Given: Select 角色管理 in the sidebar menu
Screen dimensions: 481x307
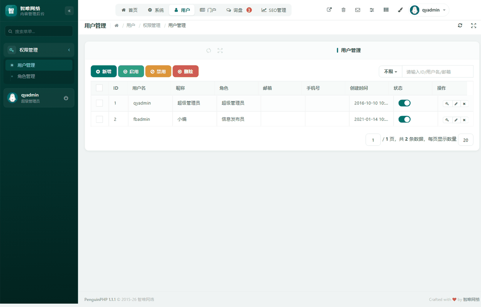Looking at the screenshot, I should pos(39,76).
